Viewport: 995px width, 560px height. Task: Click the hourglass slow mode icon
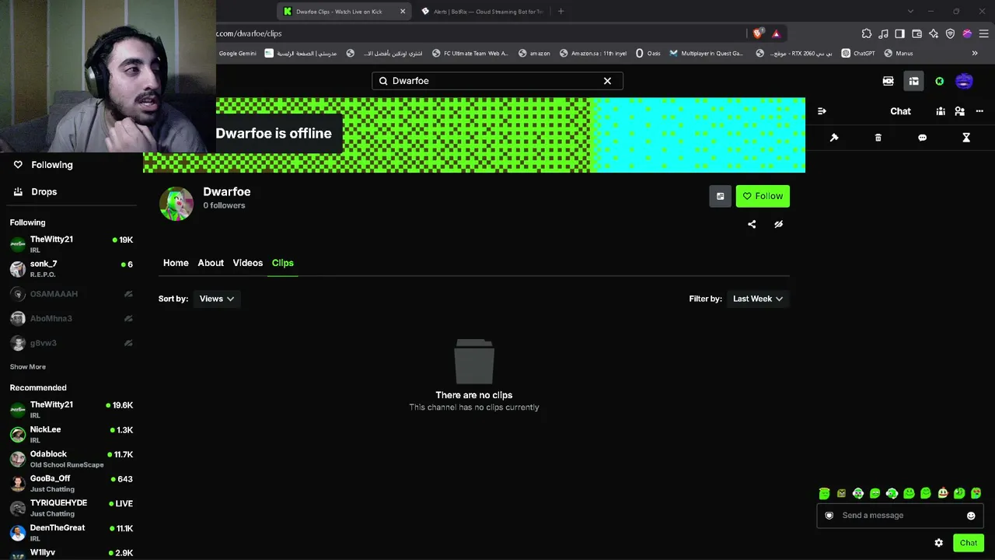[966, 138]
